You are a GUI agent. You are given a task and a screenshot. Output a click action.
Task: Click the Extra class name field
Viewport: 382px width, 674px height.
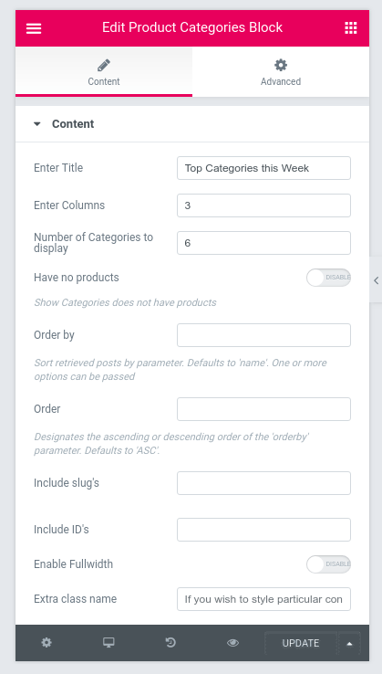pos(263,599)
